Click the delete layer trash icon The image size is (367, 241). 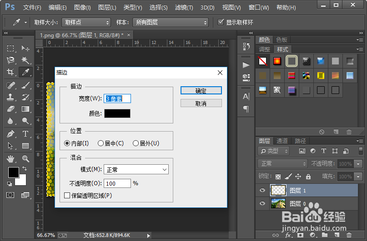pyautogui.click(x=349, y=235)
